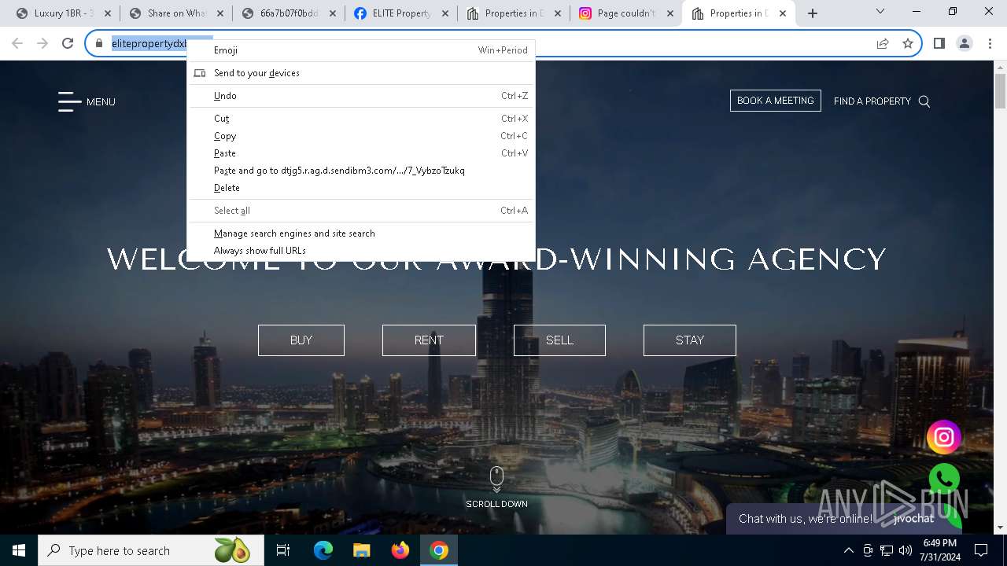Select Undo in context menu
1007x566 pixels.
tap(361, 96)
